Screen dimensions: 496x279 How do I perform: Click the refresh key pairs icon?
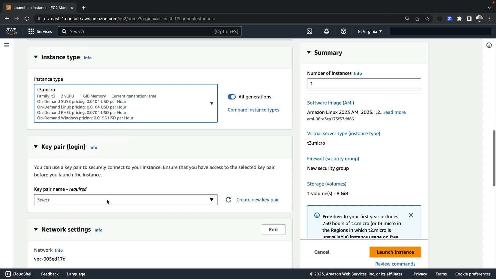click(x=228, y=200)
